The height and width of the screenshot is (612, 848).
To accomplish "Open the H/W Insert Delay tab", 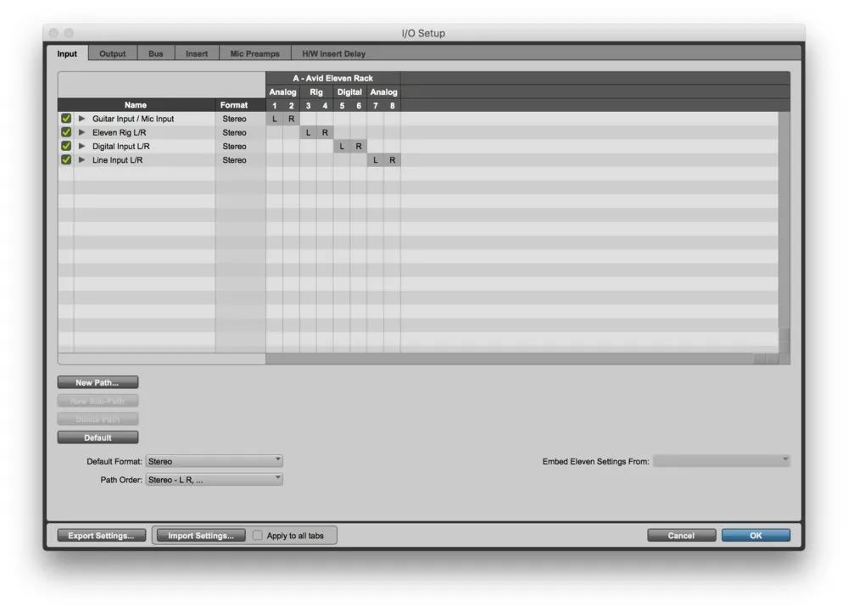I will tap(333, 53).
